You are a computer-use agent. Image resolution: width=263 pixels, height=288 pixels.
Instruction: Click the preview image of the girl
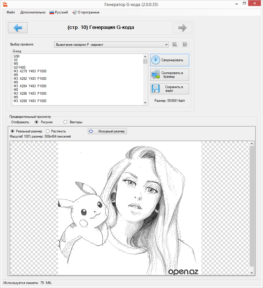click(130, 208)
